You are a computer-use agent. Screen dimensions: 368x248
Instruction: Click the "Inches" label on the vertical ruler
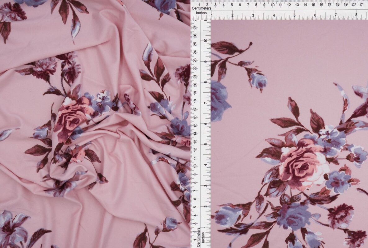pos(203,237)
